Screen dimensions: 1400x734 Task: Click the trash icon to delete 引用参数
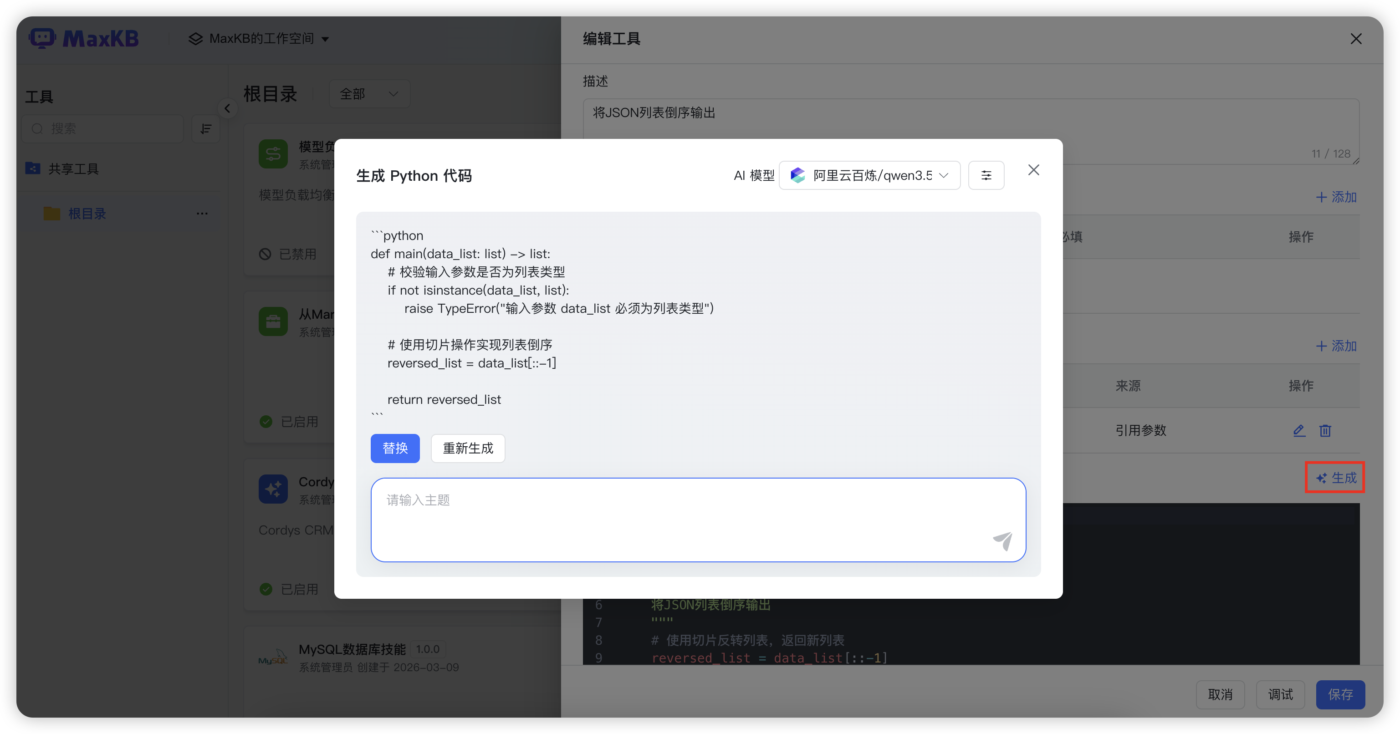[x=1325, y=430]
